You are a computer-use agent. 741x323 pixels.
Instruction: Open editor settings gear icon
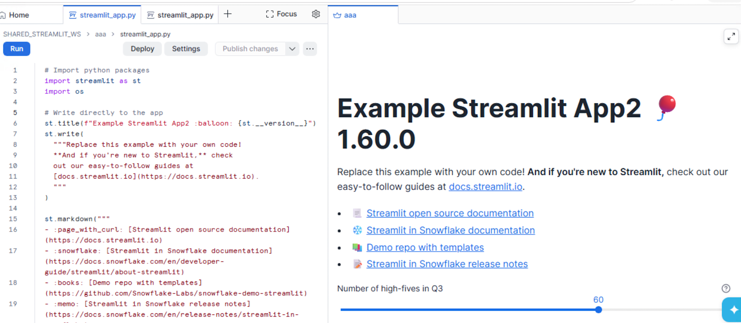tap(316, 14)
